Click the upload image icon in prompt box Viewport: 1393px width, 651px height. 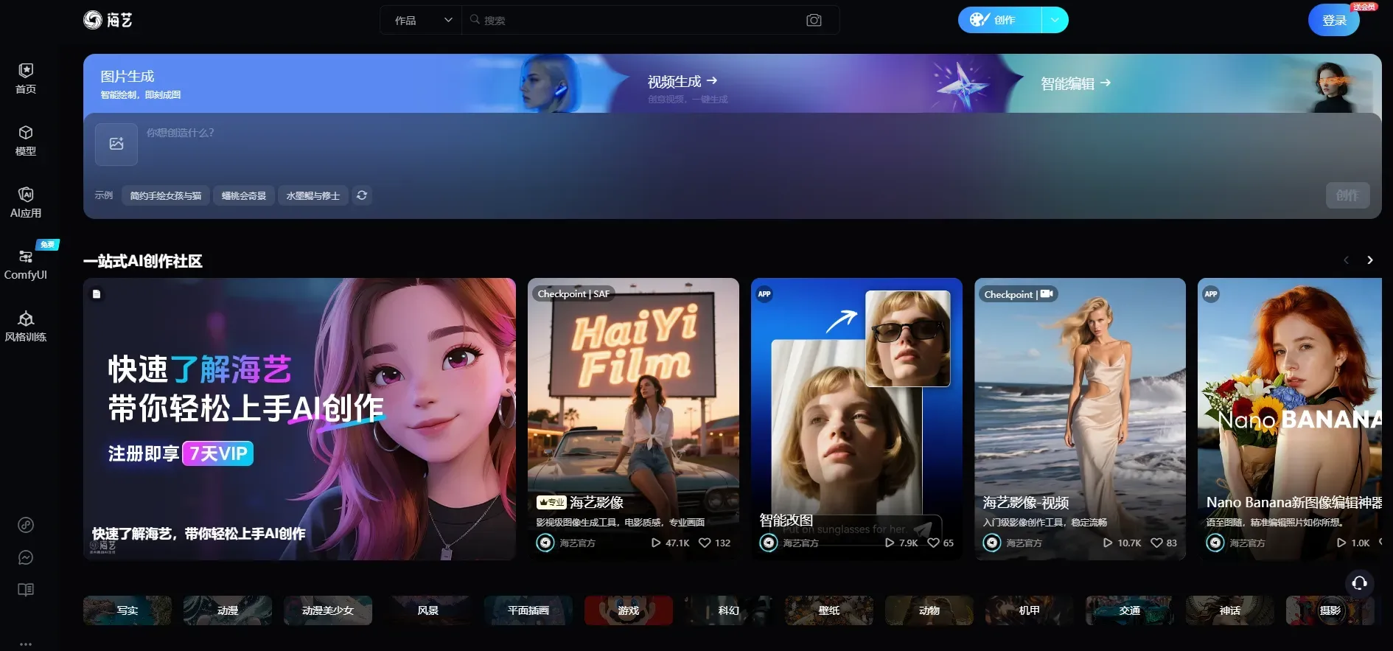tap(116, 144)
